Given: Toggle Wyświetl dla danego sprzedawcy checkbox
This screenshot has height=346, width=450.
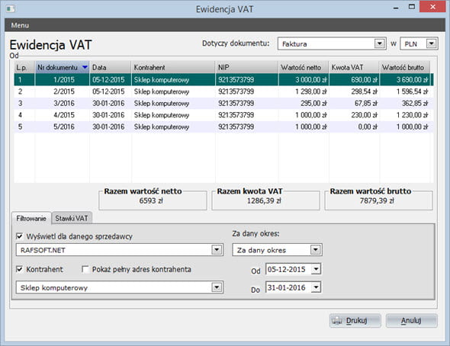Looking at the screenshot, I should point(20,236).
